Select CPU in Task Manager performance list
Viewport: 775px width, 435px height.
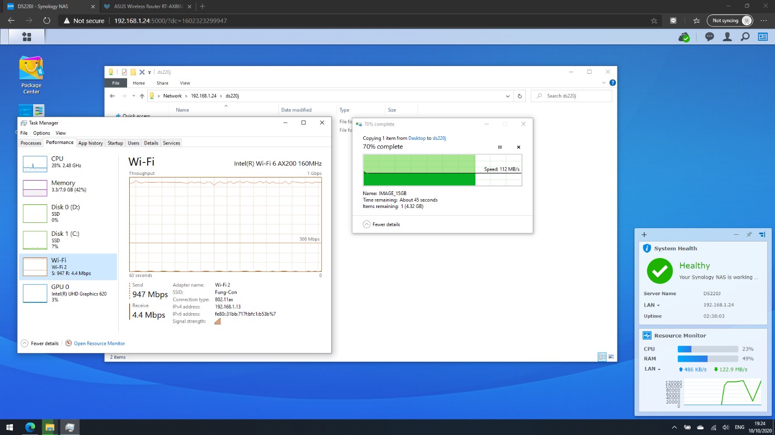pos(69,163)
